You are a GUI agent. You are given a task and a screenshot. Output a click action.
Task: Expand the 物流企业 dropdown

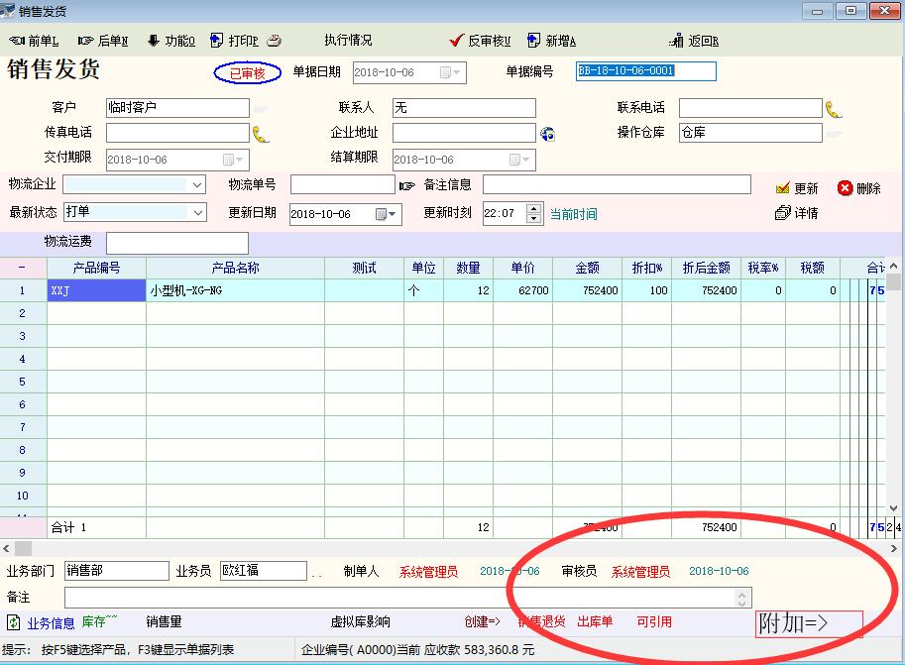pos(196,185)
